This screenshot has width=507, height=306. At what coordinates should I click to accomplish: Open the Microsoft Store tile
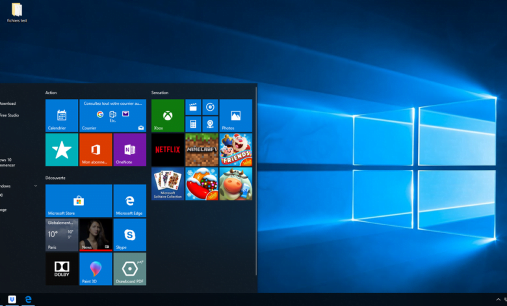coord(79,201)
